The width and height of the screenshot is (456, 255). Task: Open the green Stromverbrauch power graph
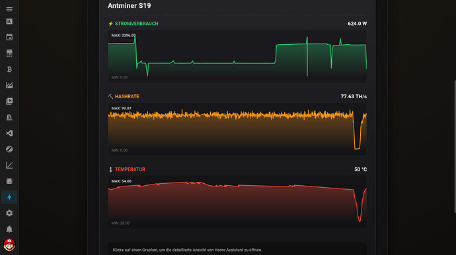(x=237, y=56)
